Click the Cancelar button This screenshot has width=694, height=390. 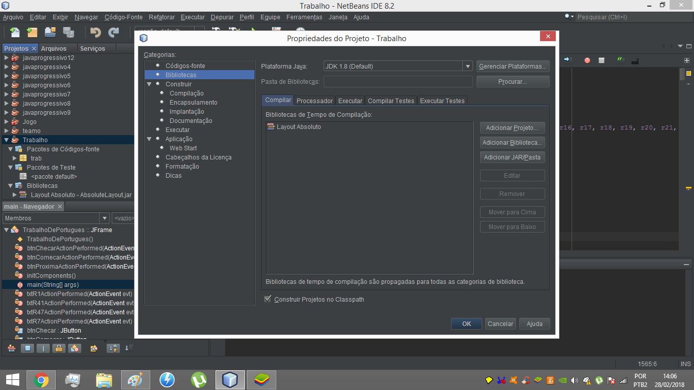coord(500,323)
